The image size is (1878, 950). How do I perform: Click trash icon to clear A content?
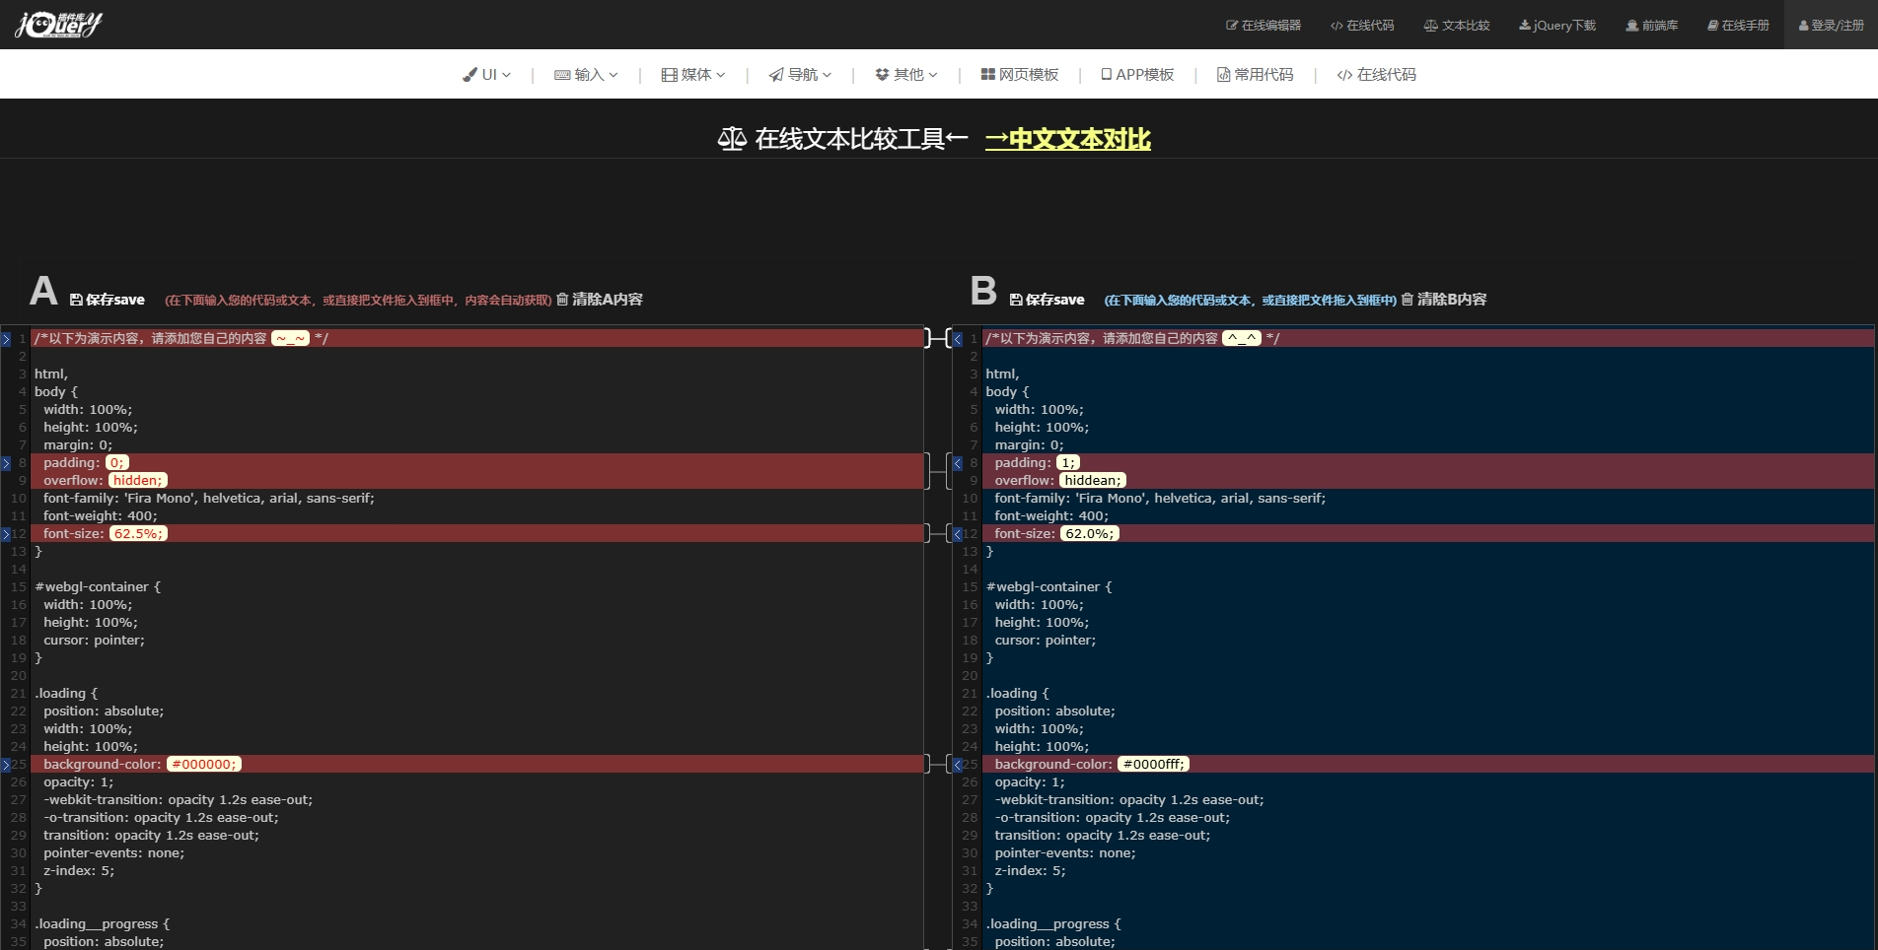(562, 300)
